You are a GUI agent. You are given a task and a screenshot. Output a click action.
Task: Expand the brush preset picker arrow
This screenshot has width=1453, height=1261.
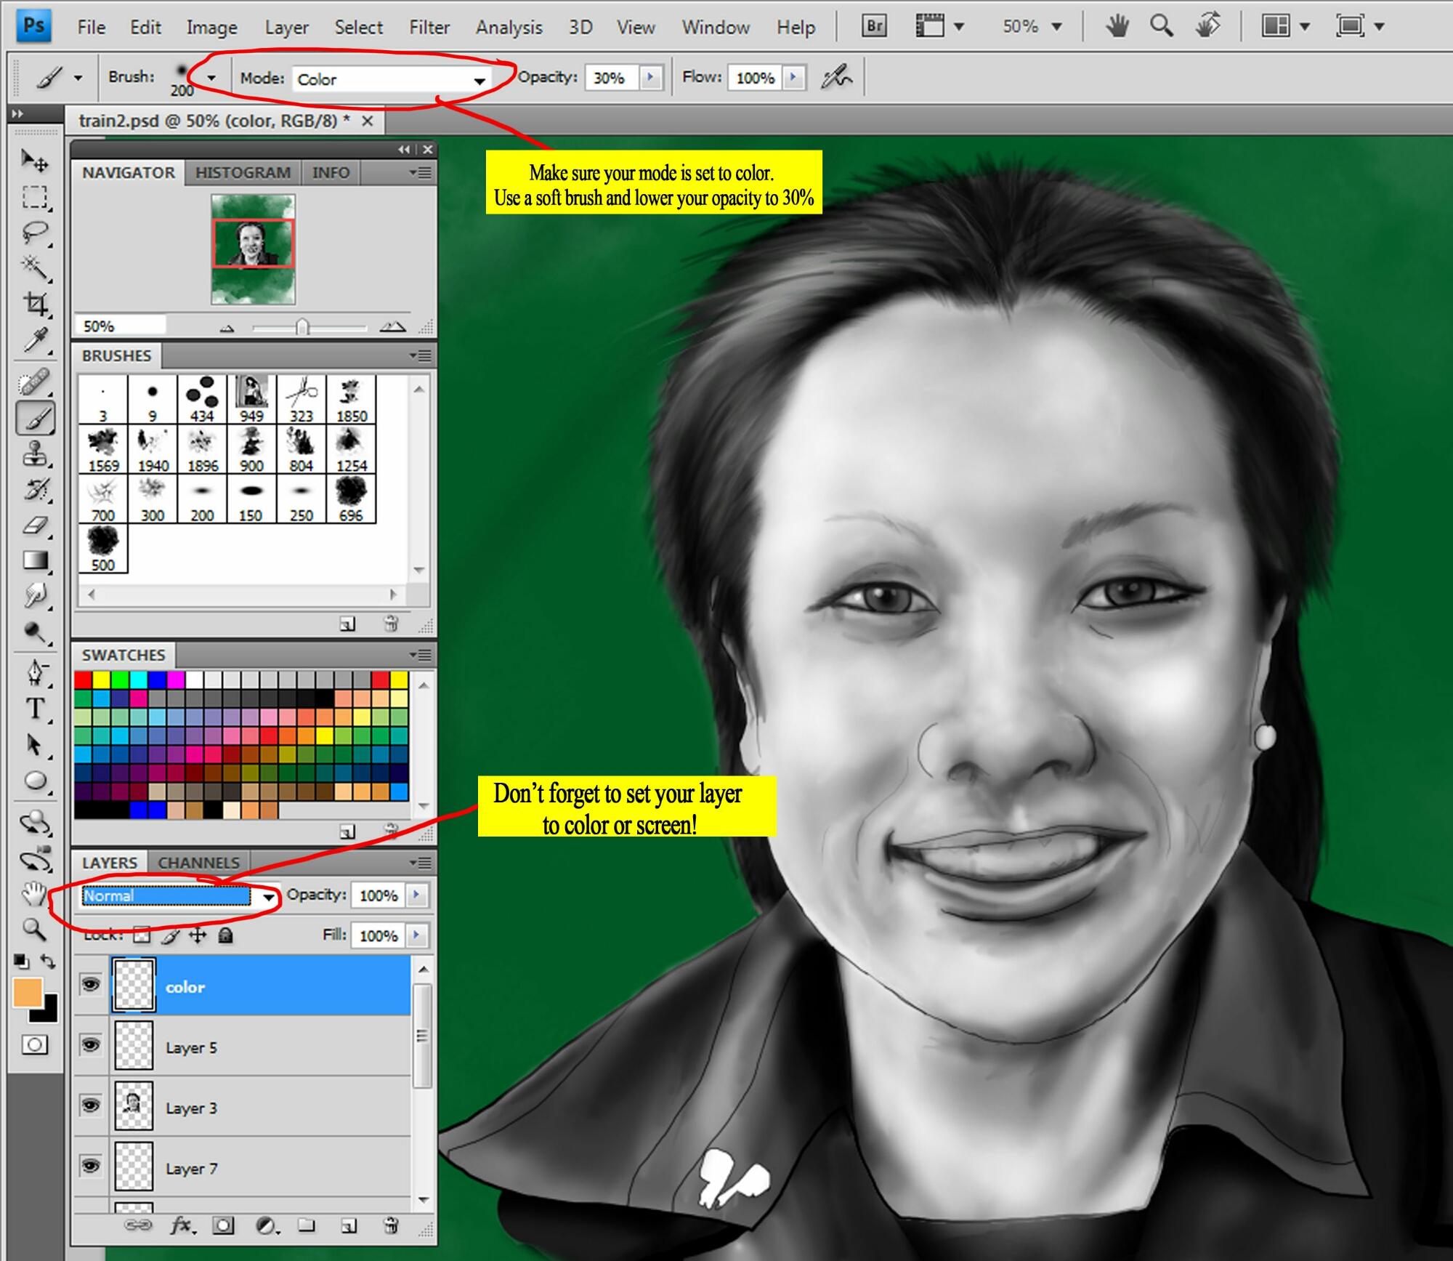[x=211, y=77]
